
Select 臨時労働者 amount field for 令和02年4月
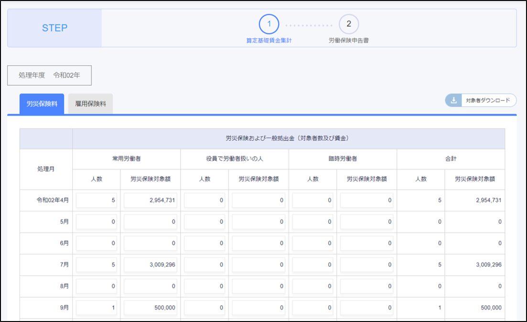point(366,201)
